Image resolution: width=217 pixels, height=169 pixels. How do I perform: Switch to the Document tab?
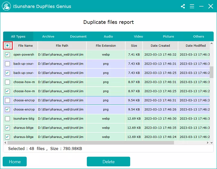78,37
